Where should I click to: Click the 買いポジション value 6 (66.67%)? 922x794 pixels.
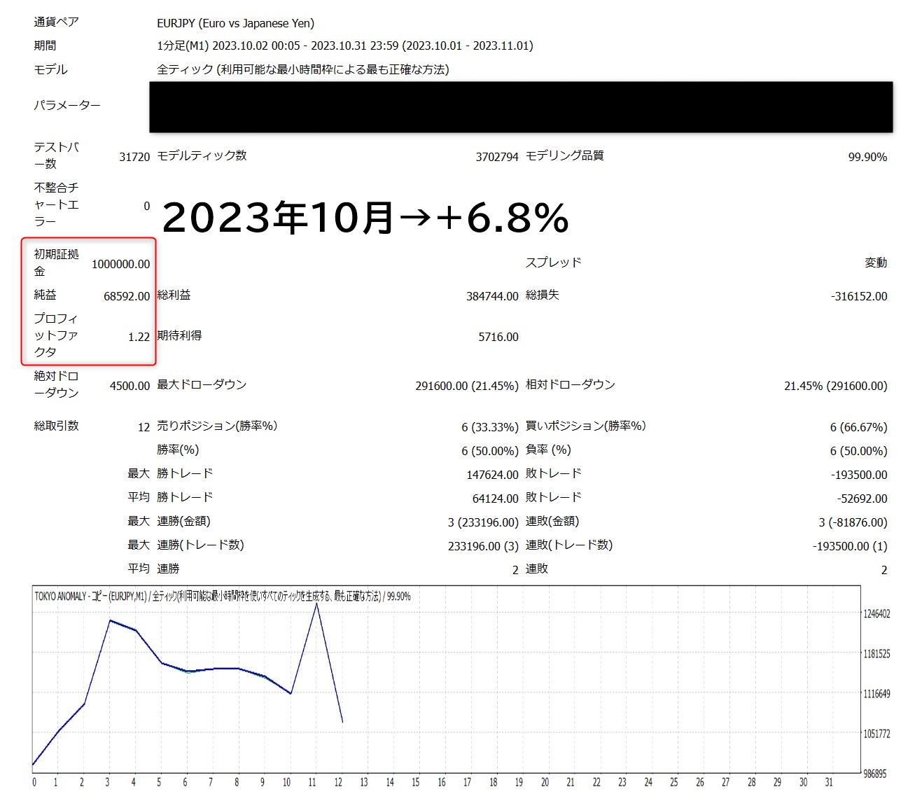858,427
